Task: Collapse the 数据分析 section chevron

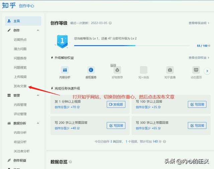Action: tap(38, 123)
